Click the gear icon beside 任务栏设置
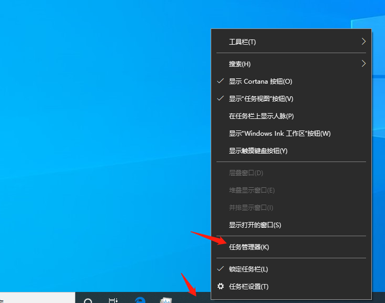385x303 pixels. (x=221, y=287)
